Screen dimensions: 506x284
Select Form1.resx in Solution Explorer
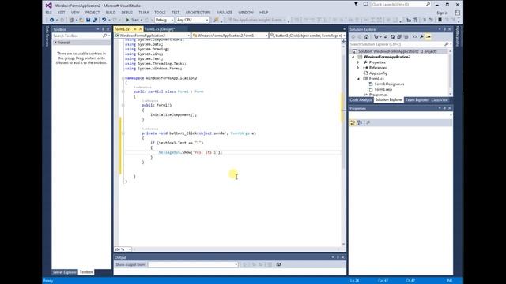coord(383,89)
